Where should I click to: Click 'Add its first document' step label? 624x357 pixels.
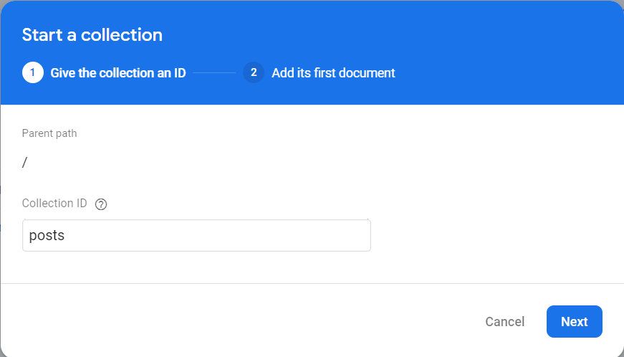point(333,73)
